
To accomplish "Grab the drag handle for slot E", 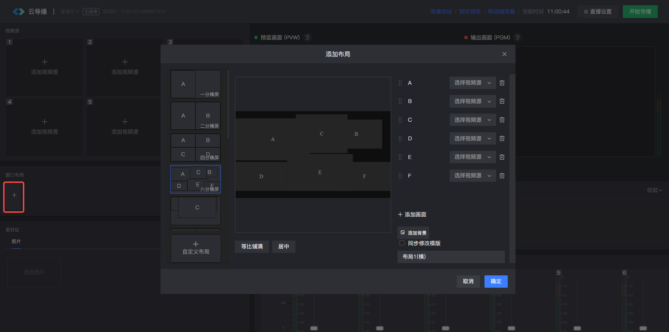I will click(x=400, y=157).
